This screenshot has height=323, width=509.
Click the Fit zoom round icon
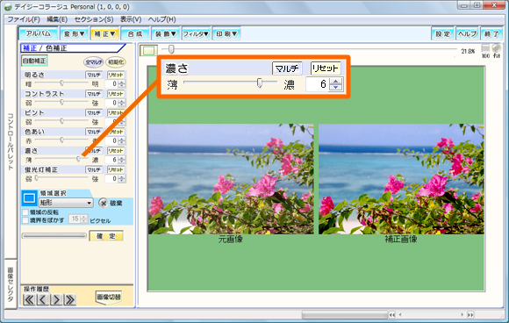point(497,48)
